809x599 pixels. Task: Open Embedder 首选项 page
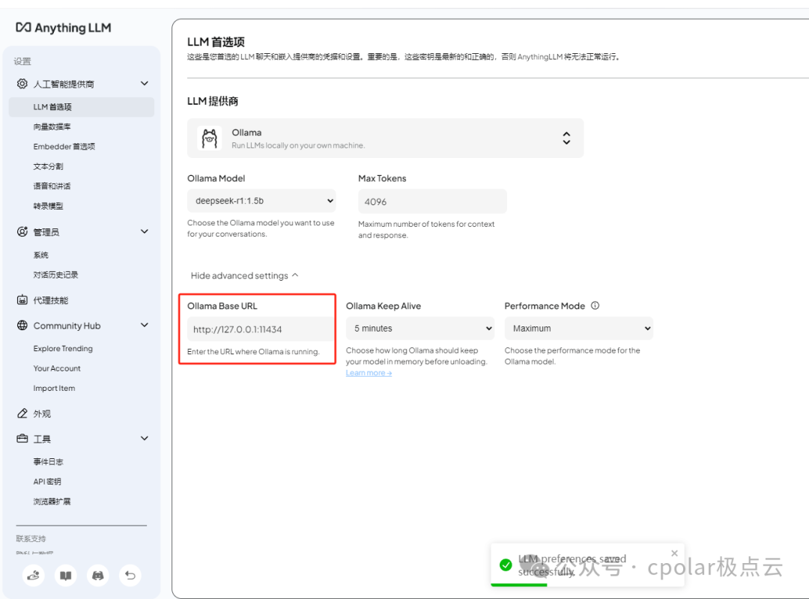(x=64, y=147)
